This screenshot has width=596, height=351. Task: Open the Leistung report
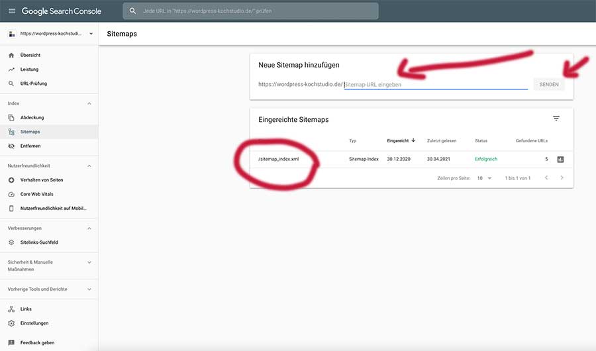click(x=29, y=70)
